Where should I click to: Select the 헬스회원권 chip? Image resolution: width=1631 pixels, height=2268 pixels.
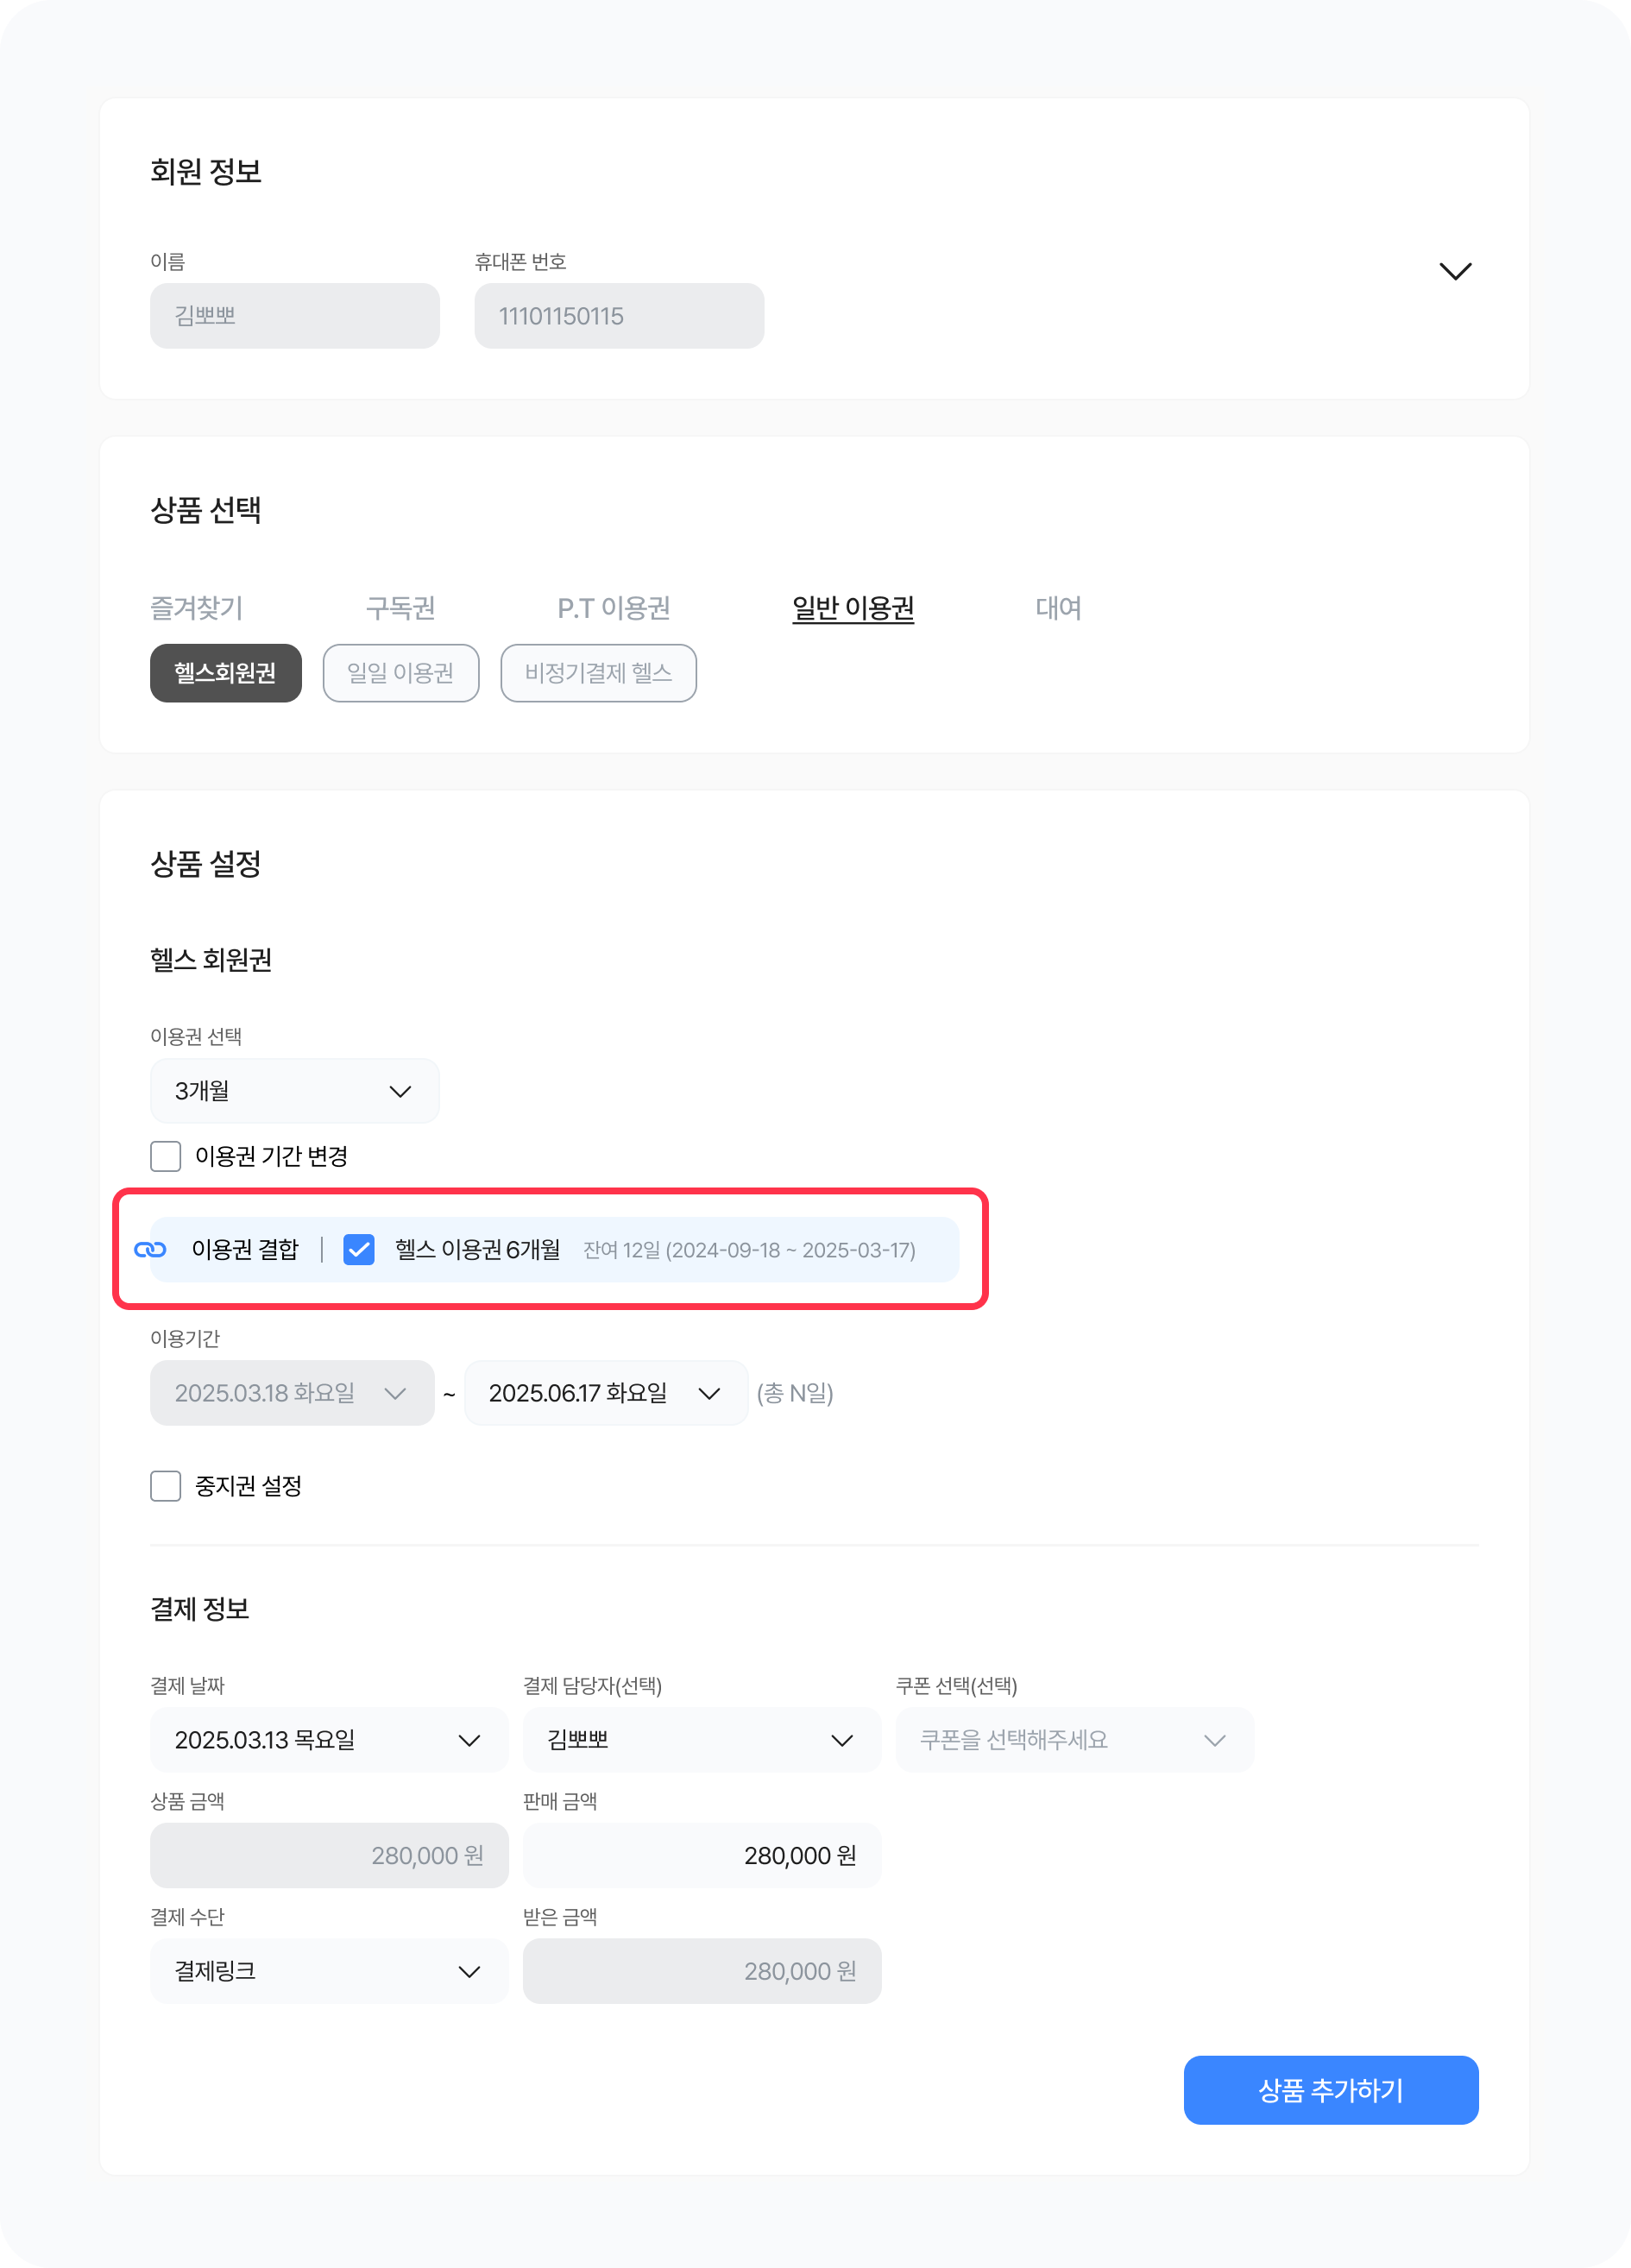click(225, 673)
